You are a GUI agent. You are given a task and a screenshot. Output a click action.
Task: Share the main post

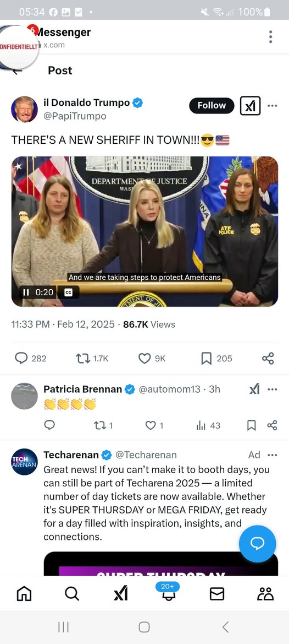[268, 359]
